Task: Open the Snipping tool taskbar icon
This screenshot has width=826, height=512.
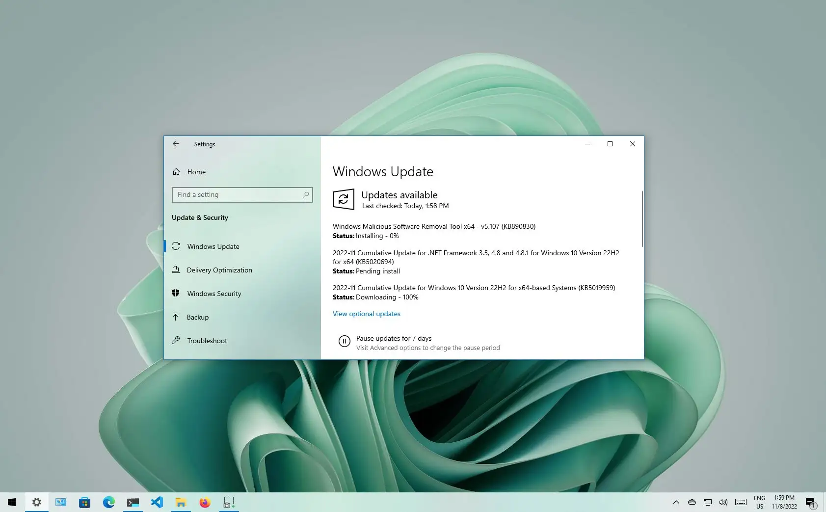Action: click(x=229, y=502)
